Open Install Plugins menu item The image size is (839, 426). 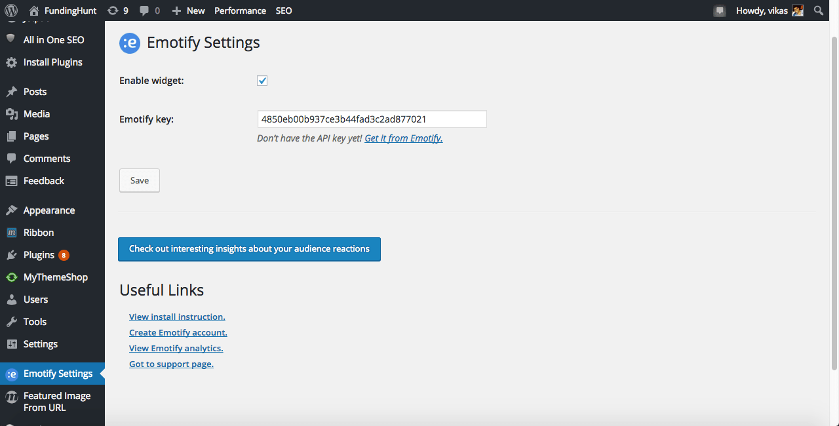(x=52, y=62)
